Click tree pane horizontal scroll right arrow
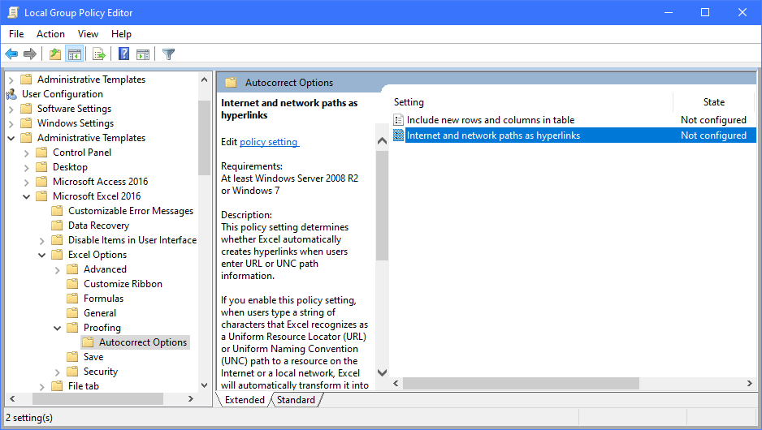 190,399
